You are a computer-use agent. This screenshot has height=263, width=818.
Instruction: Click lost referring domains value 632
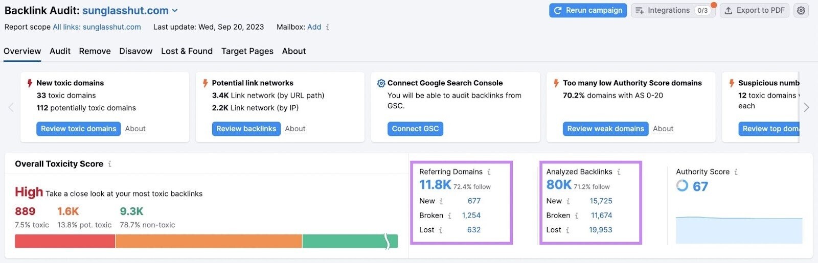click(x=474, y=230)
